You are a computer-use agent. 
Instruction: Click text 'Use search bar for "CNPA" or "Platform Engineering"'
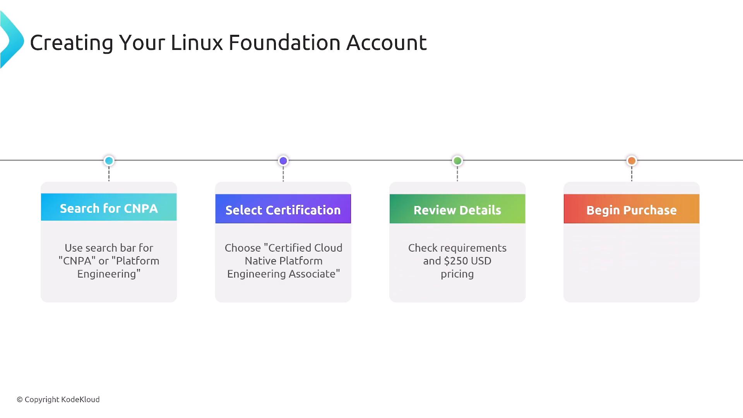[109, 261]
